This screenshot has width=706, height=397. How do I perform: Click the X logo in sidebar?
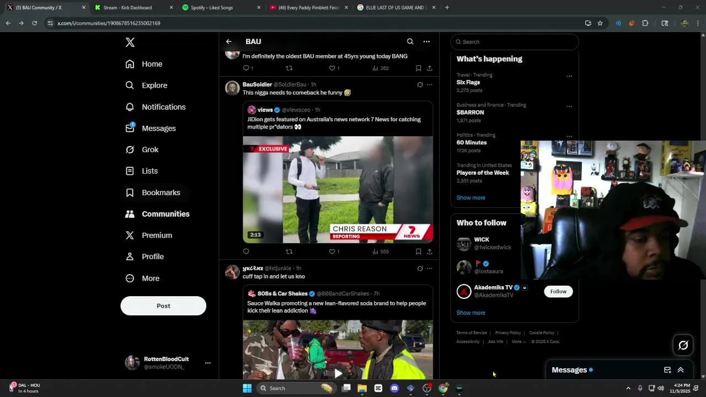[130, 42]
